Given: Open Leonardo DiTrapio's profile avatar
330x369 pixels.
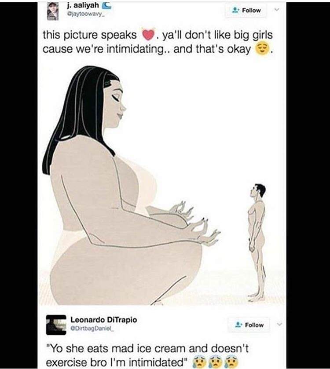Looking at the screenshot, I should pyautogui.click(x=56, y=325).
